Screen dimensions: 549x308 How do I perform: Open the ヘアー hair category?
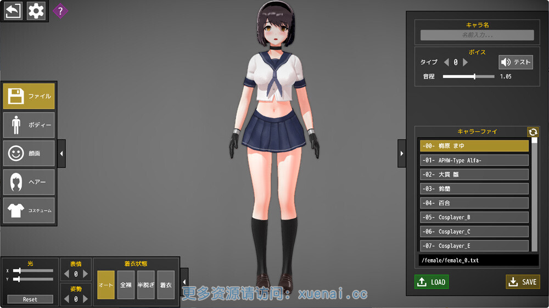(x=29, y=182)
